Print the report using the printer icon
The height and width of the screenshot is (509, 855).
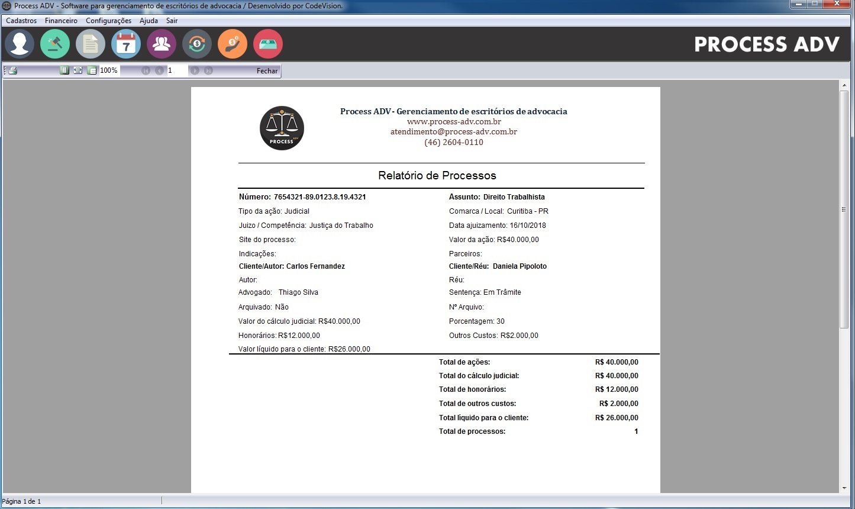click(x=13, y=70)
